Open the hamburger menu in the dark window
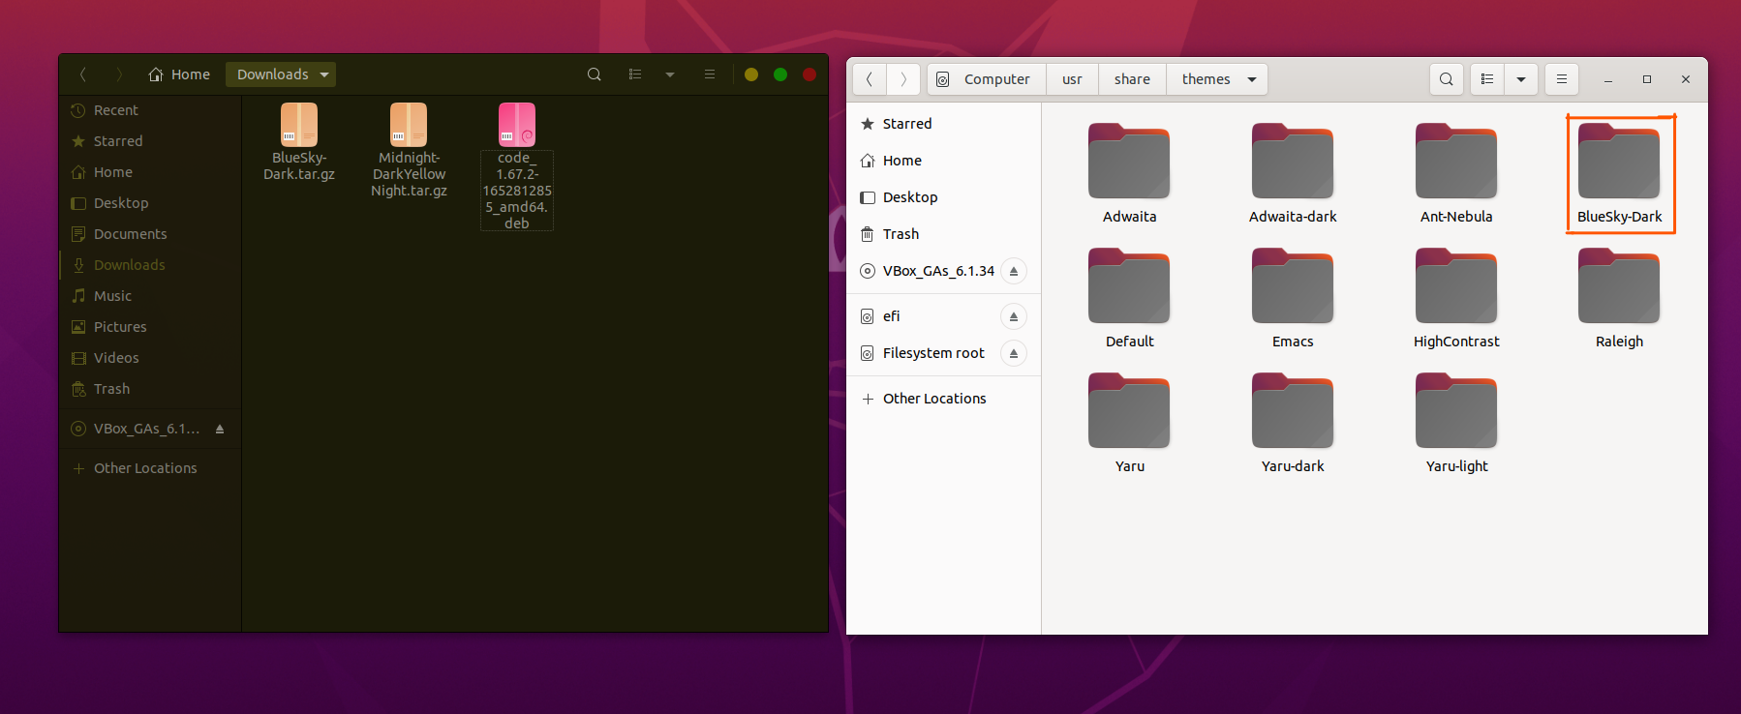This screenshot has width=1741, height=714. (710, 74)
